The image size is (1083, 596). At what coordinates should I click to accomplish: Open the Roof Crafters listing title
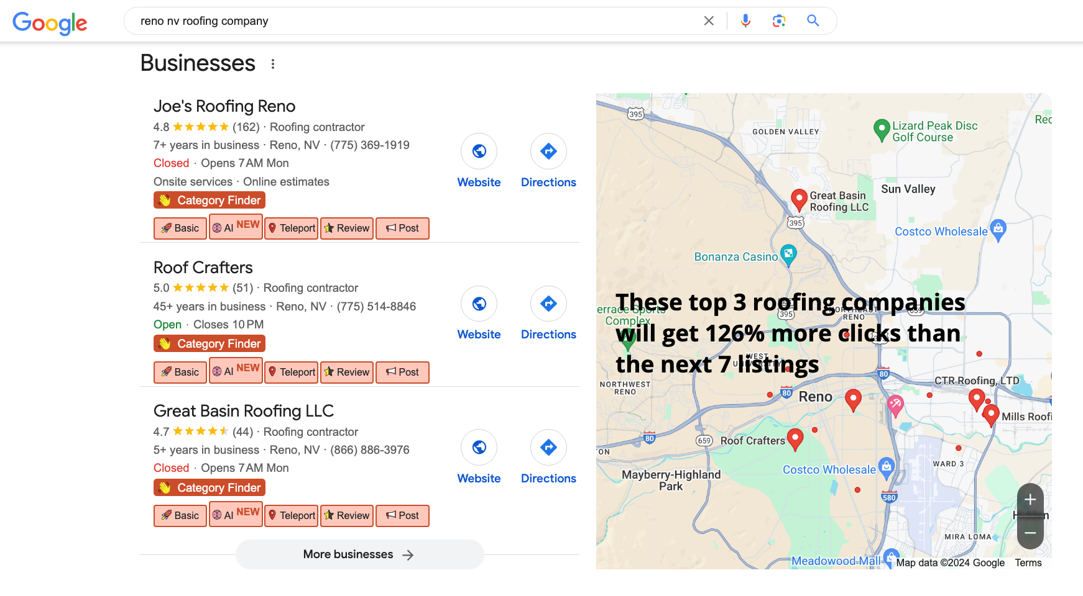(203, 268)
